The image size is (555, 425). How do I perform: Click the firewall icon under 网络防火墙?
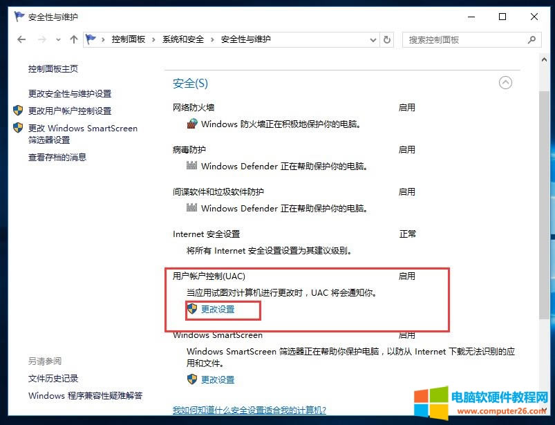point(191,124)
